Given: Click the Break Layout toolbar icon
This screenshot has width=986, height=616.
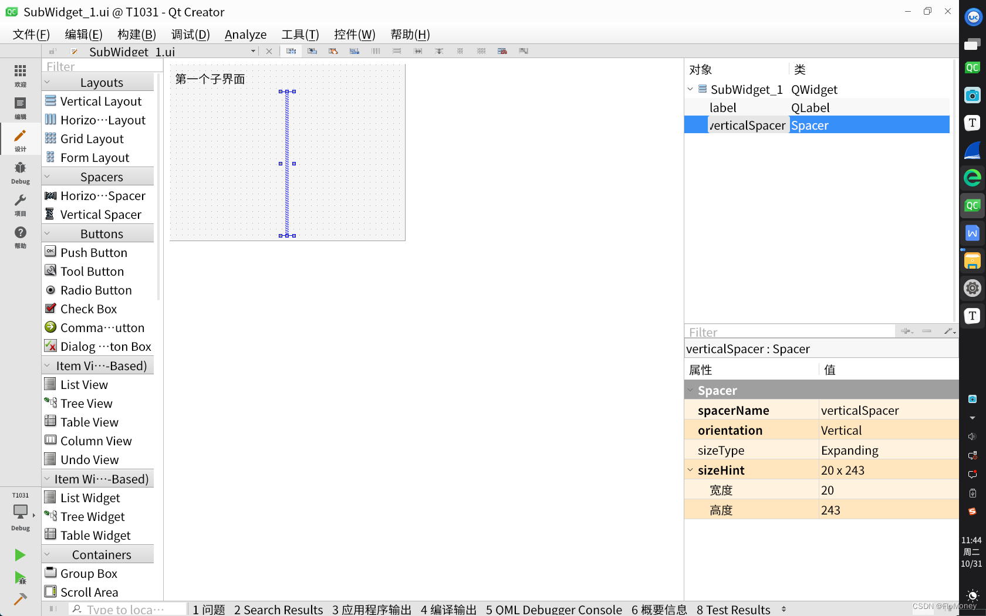Looking at the screenshot, I should click(502, 51).
